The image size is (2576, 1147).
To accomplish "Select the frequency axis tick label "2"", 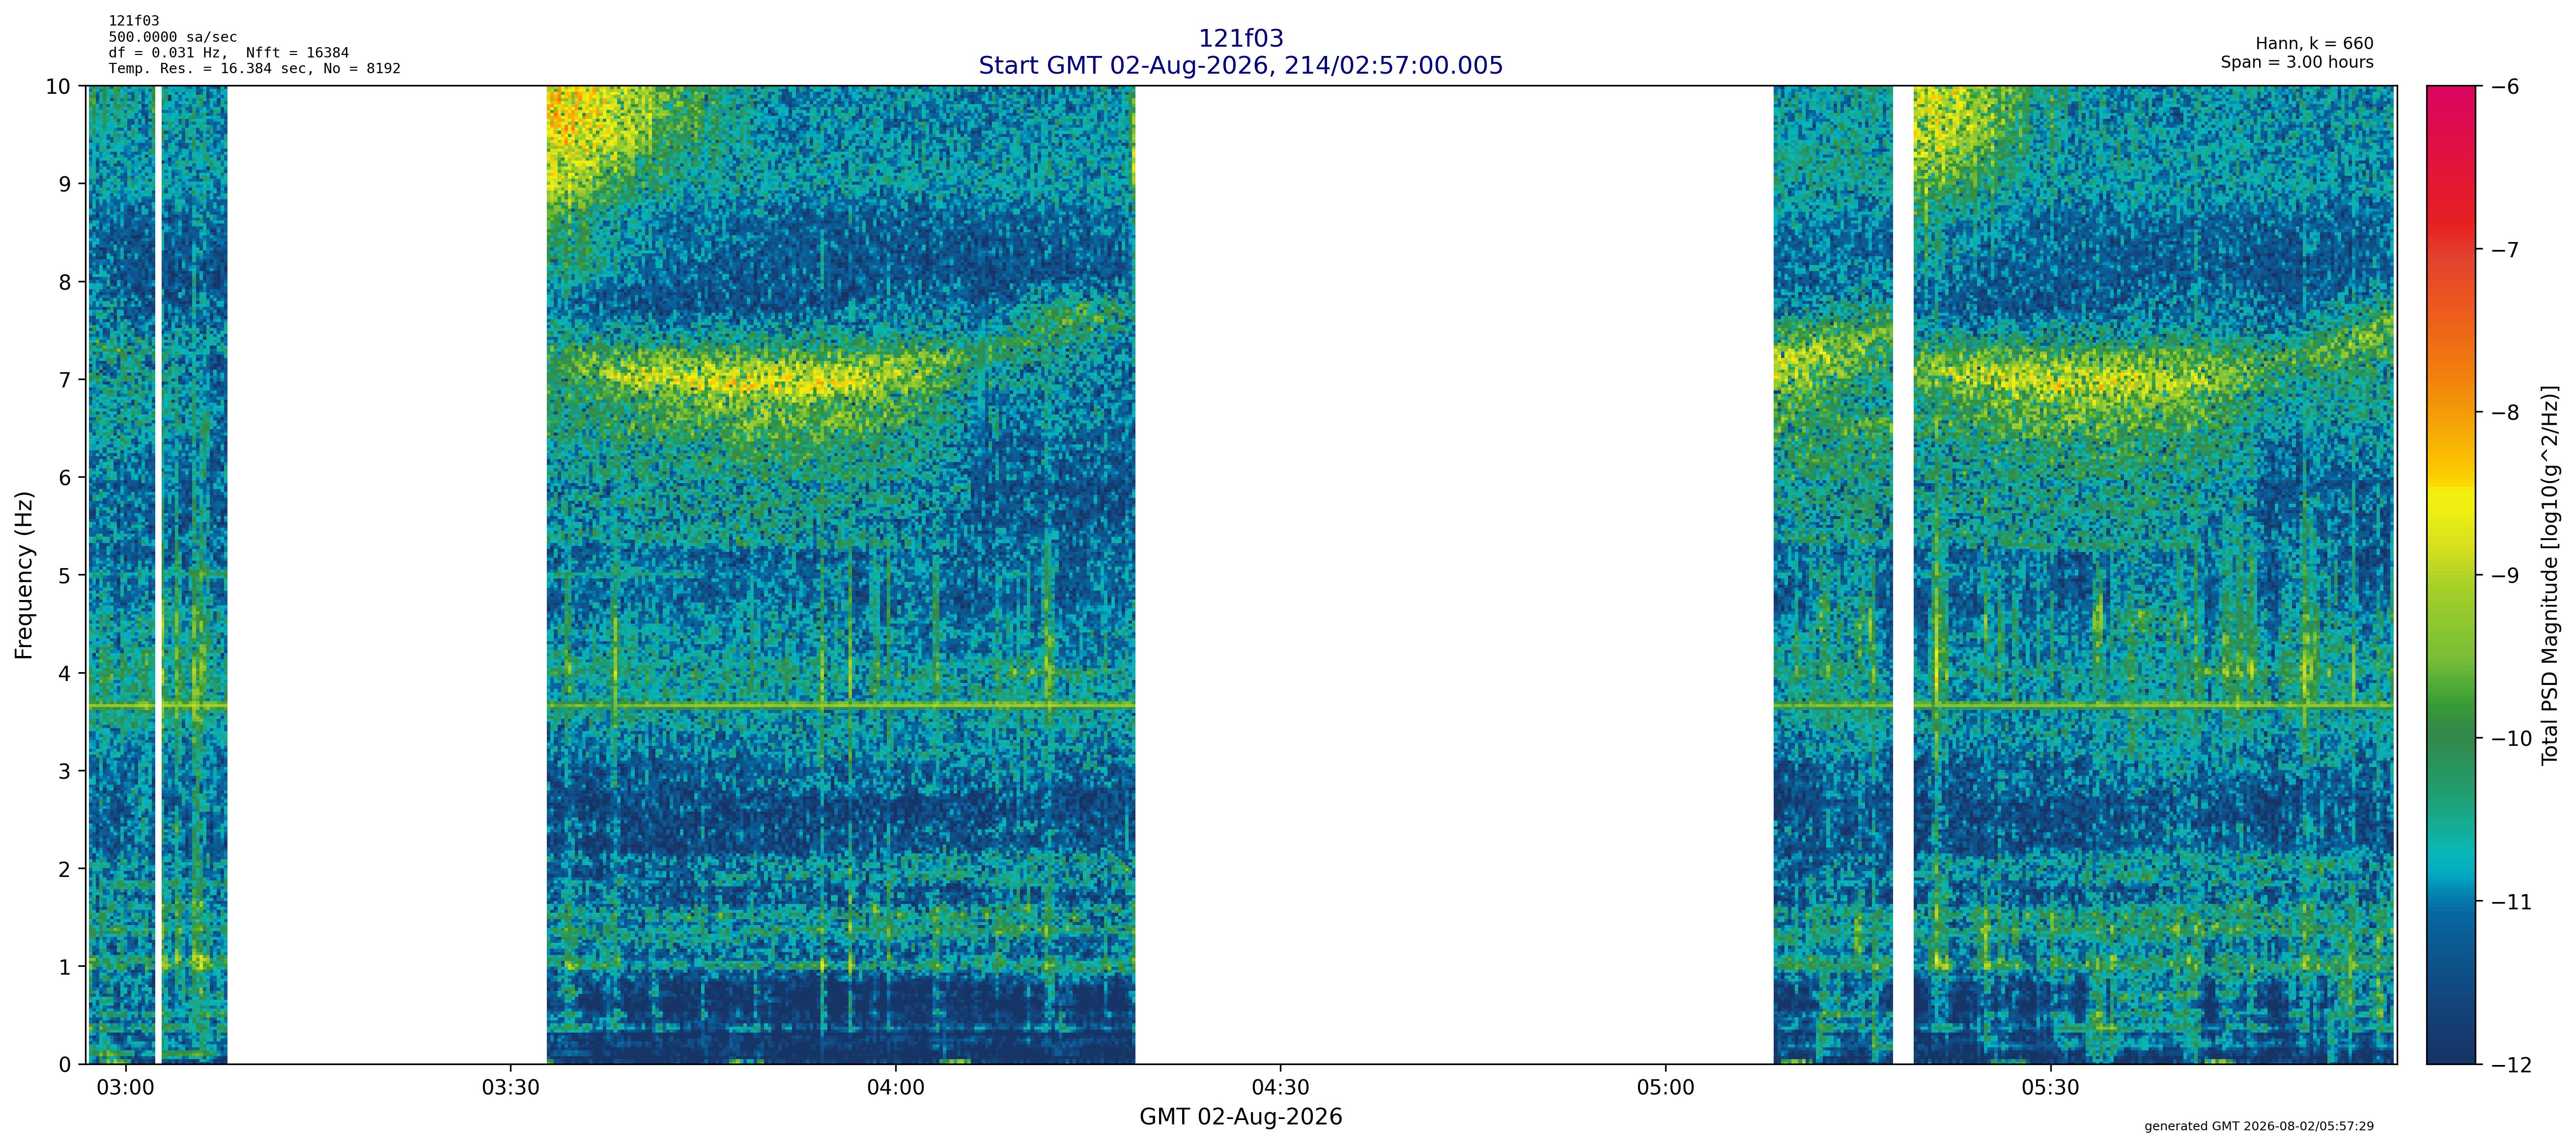I will tap(65, 869).
